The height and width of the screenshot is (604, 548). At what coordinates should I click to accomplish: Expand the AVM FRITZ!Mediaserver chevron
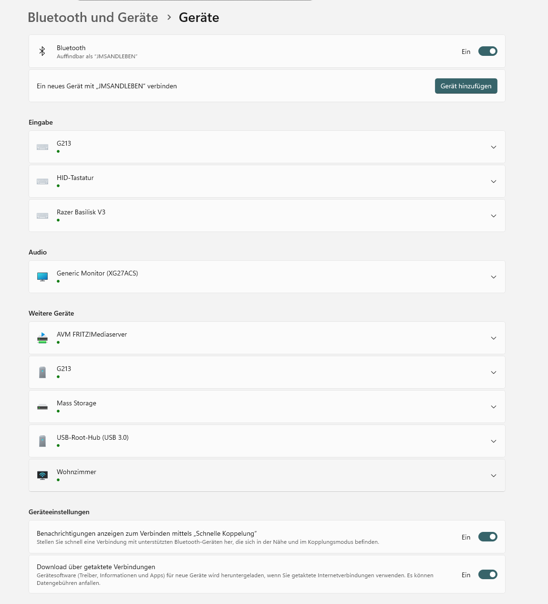(x=494, y=338)
